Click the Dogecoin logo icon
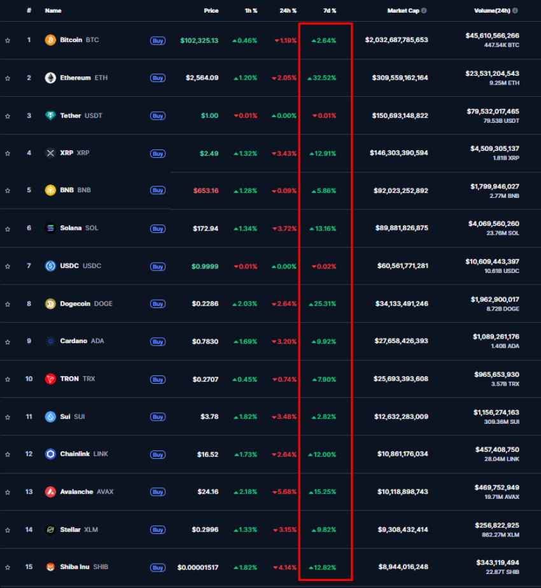 click(x=49, y=304)
